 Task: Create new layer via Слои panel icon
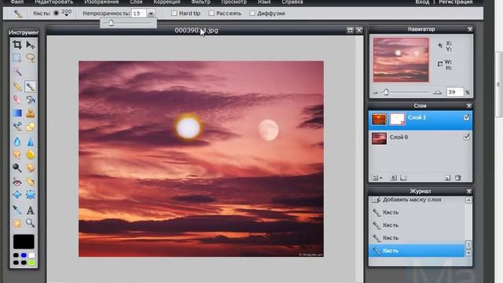[447, 178]
